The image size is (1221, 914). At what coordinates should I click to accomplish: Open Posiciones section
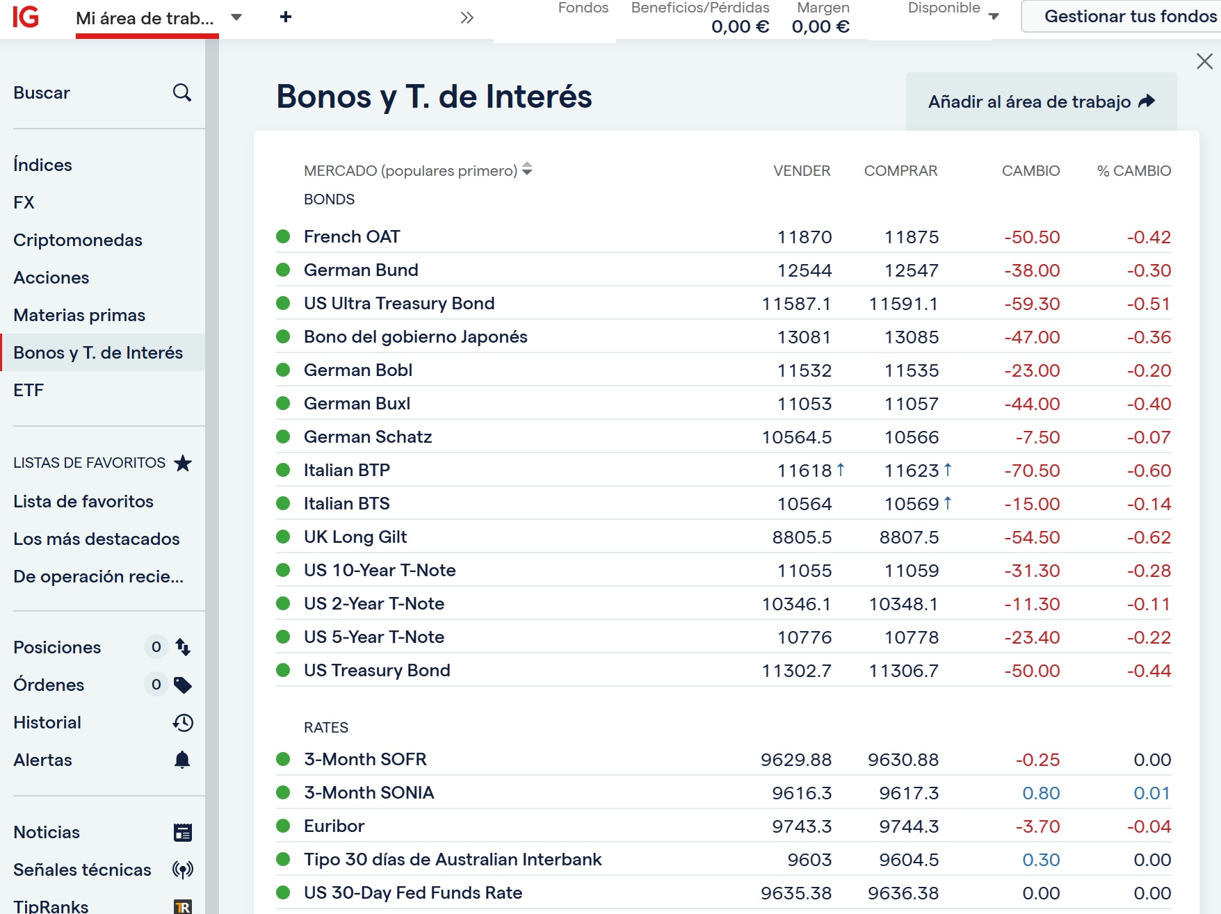click(x=57, y=647)
